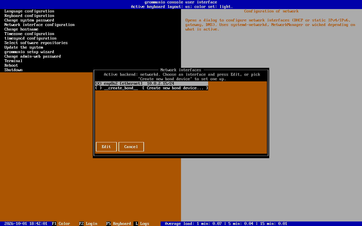Screen dimensions: 362x226
Task: Open Timezone configuration
Action: pos(29,34)
